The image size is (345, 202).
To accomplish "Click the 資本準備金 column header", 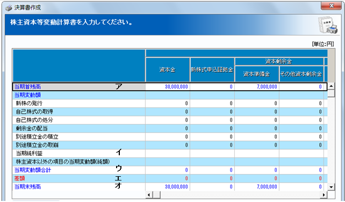I will tap(257, 74).
